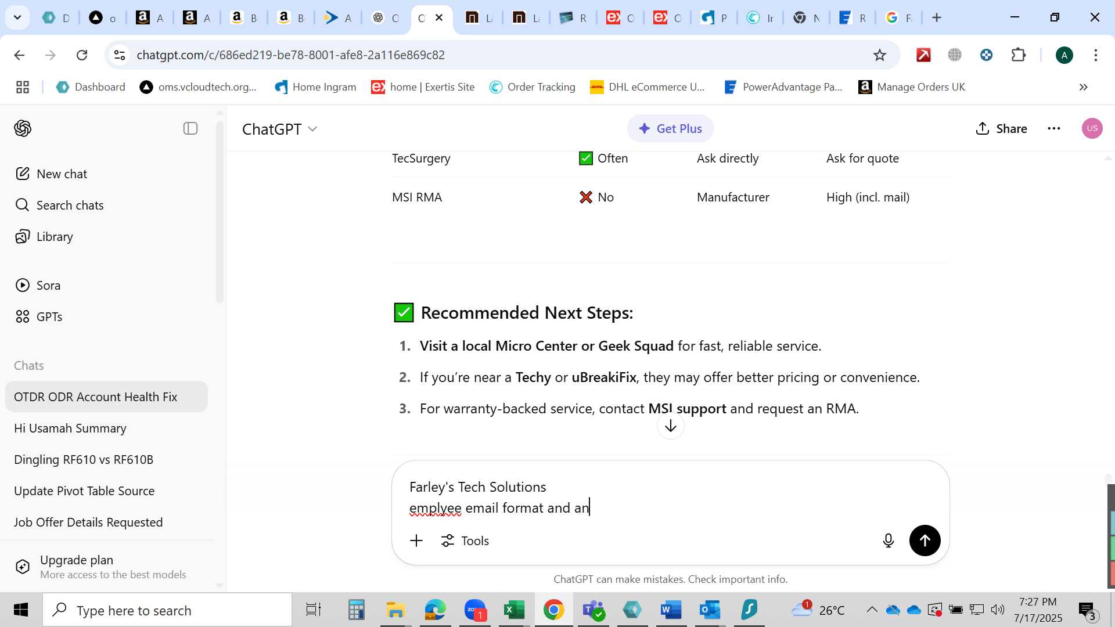Image resolution: width=1115 pixels, height=627 pixels.
Task: Open Order Tracking bookmark
Action: (532, 87)
